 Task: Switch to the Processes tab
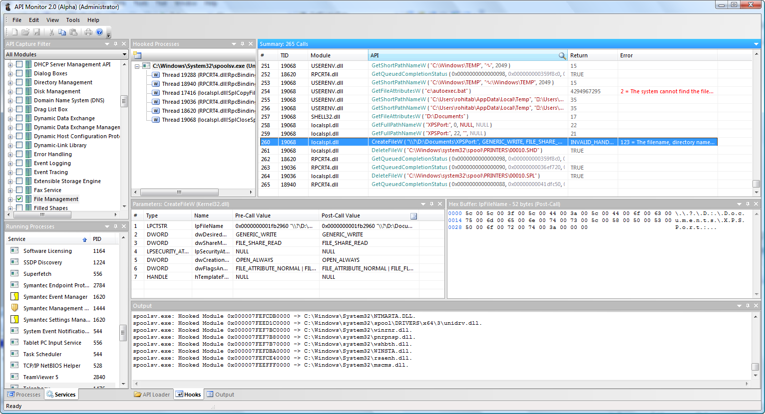[x=24, y=395]
